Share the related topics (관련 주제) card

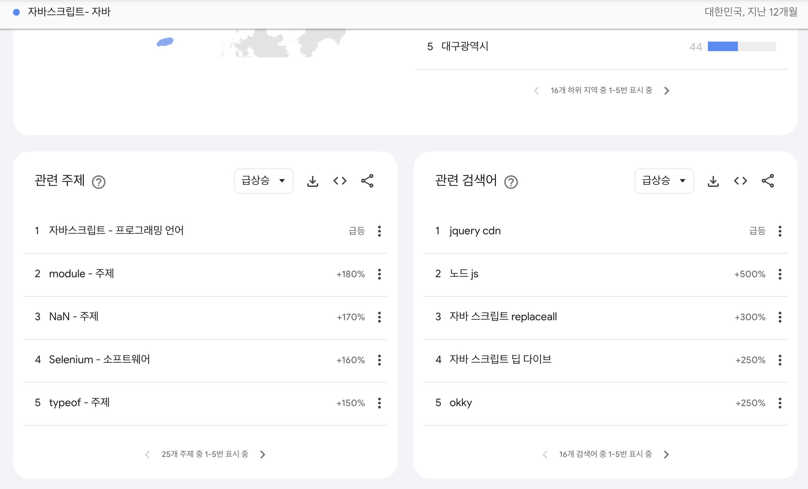point(367,181)
